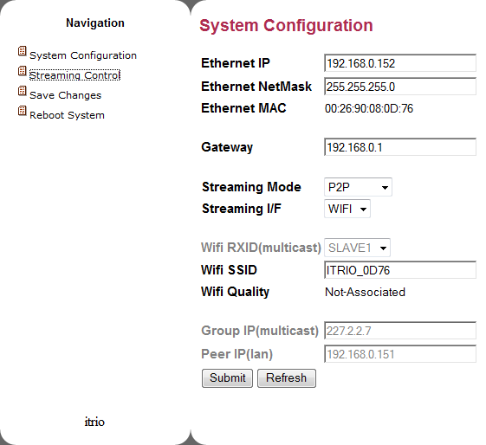Viewport: 486px width, 445px height.
Task: Expand the Streaming I/F WIFI dropdown
Action: coord(347,209)
